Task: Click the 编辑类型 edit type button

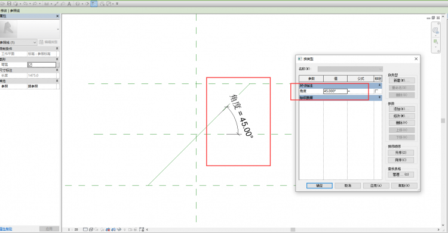Action: click(48, 42)
